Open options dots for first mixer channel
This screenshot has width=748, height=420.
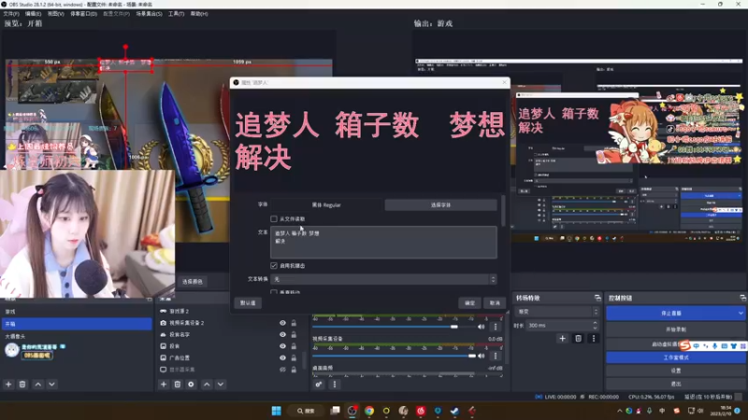point(496,327)
